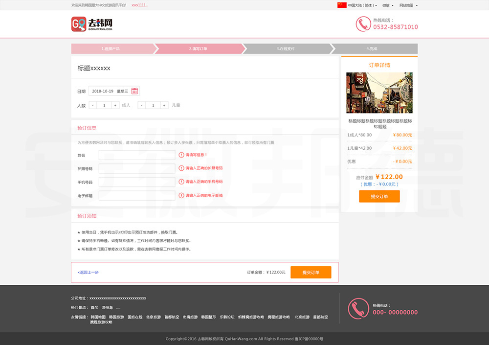This screenshot has width=489, height=345.
Task: Click into the 护照号码 input field
Action: coord(137,168)
